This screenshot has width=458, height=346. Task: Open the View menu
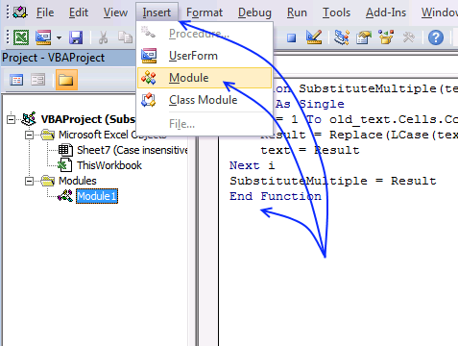pos(115,12)
